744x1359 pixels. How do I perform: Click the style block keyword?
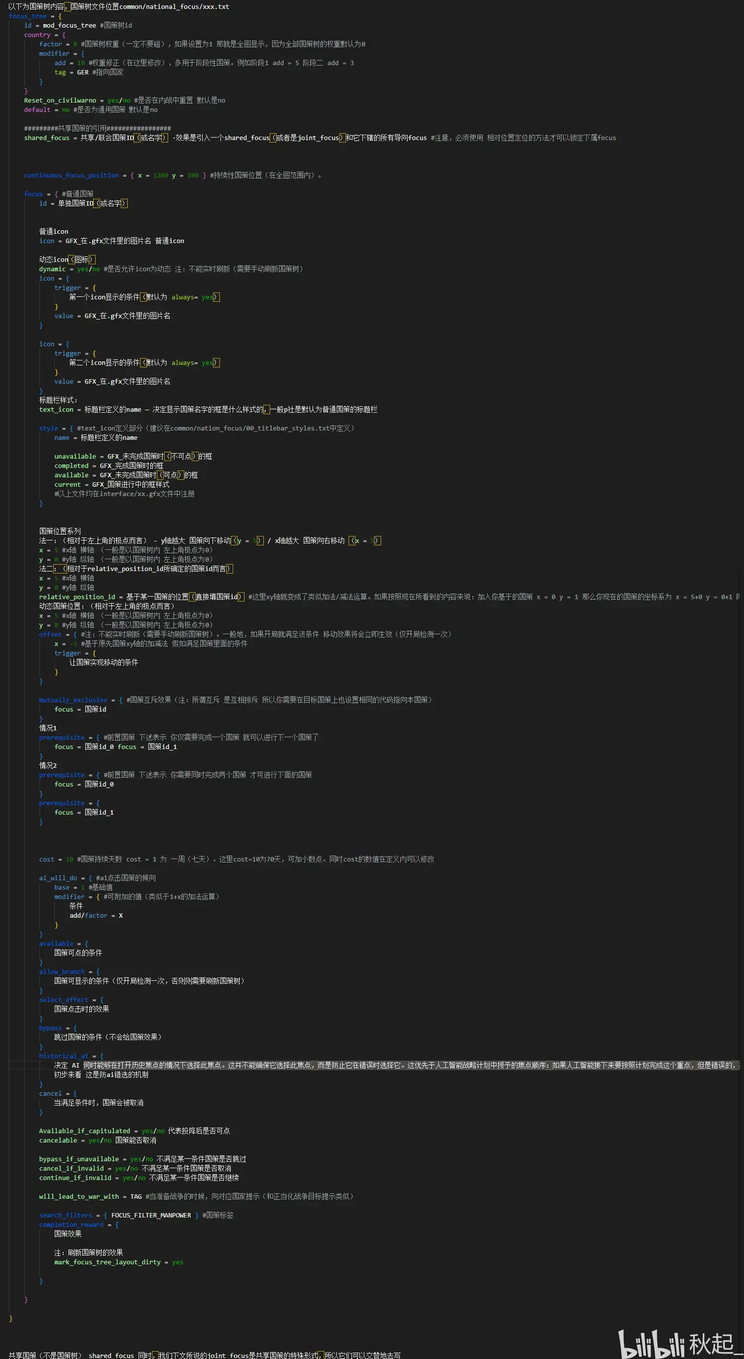click(48, 429)
